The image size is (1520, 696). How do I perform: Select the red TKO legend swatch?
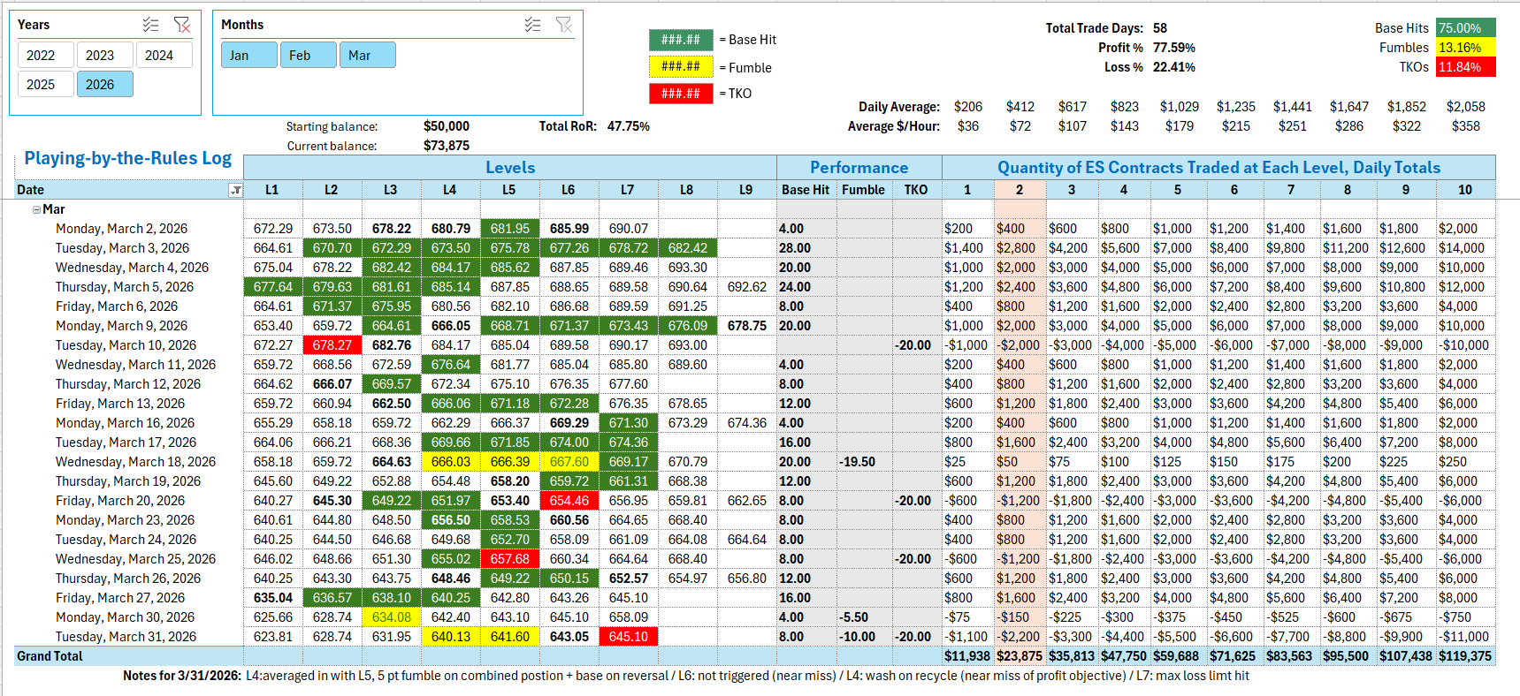coord(680,94)
